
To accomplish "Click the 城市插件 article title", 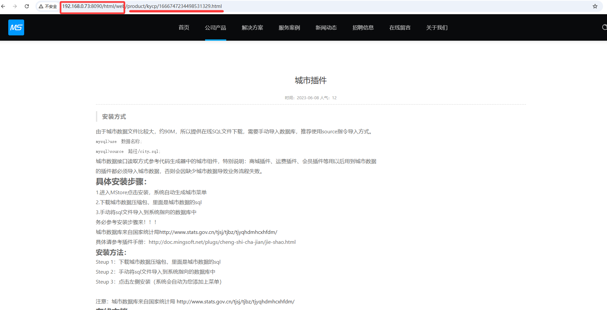I will (x=311, y=80).
